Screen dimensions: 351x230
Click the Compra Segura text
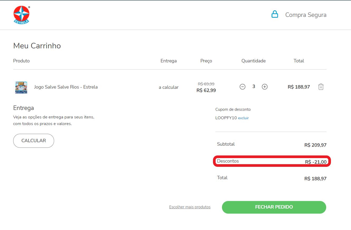pos(306,15)
